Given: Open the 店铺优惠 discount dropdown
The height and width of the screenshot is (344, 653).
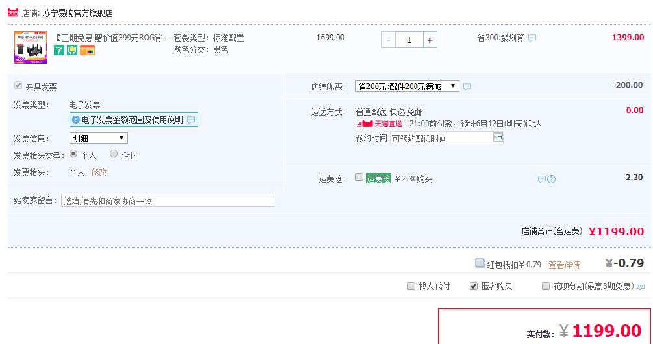Looking at the screenshot, I should pos(407,86).
